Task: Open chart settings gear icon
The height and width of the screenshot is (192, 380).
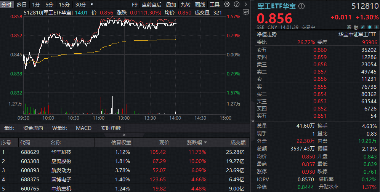Action: 227,5
